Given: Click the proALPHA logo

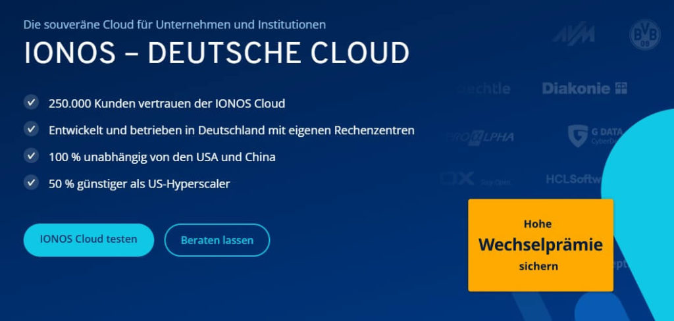Looking at the screenshot, I should pos(477,137).
